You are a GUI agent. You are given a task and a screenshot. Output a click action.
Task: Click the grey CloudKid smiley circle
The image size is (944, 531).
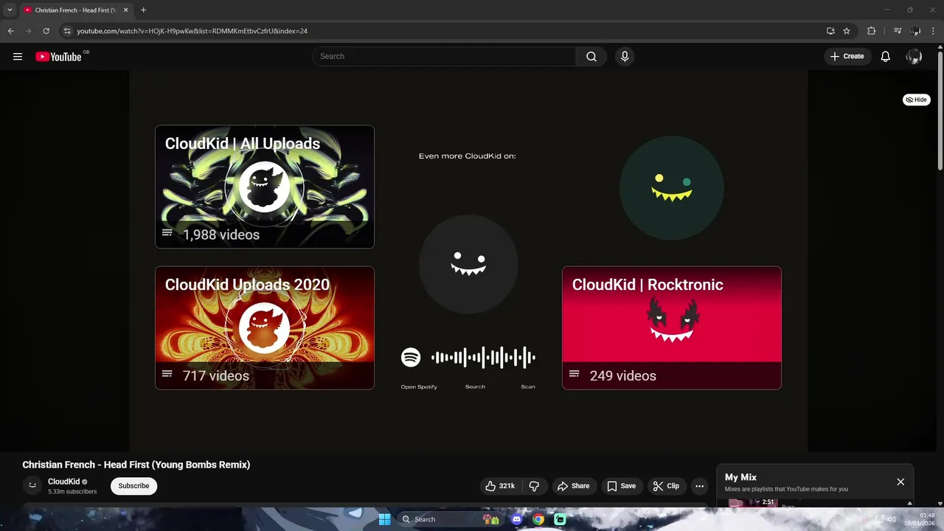(x=468, y=264)
